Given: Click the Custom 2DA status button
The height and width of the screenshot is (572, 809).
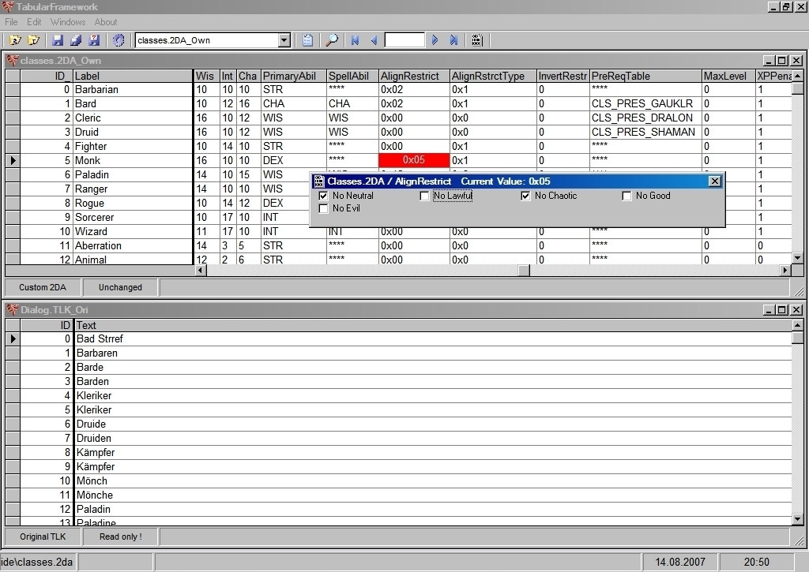Looking at the screenshot, I should coord(44,287).
